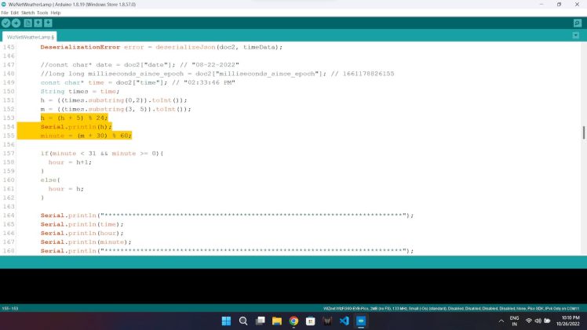The image size is (587, 330).
Task: Open Visual Studio Code from taskbar
Action: coord(345,321)
